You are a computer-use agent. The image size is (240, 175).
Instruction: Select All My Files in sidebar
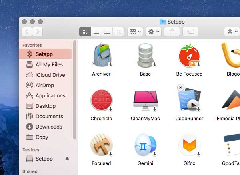point(45,64)
